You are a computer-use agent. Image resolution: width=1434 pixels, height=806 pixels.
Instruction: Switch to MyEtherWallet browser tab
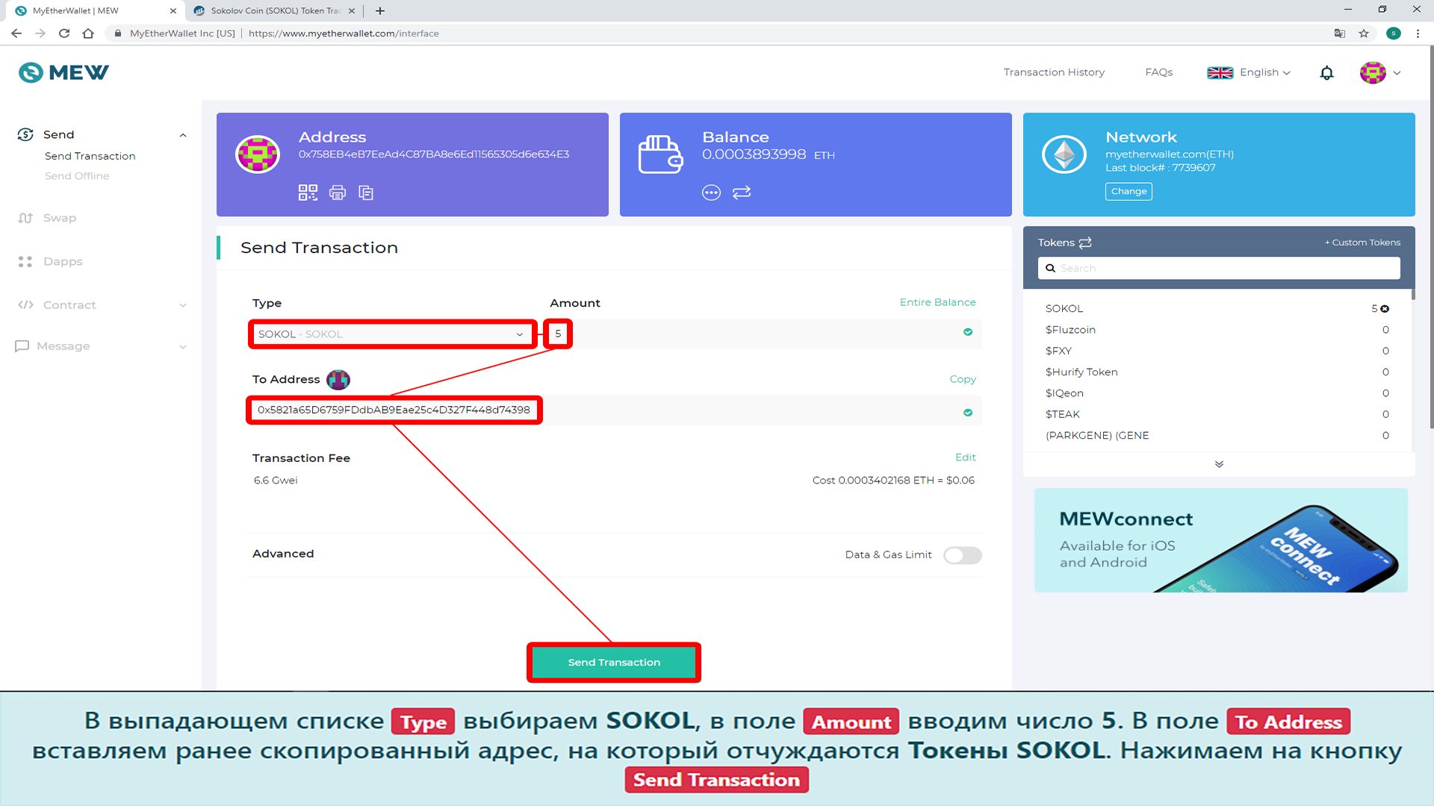[x=97, y=10]
